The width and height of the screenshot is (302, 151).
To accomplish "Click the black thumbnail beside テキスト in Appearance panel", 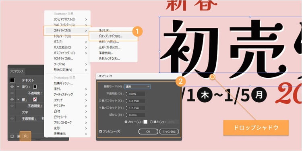I will tap(12, 80).
